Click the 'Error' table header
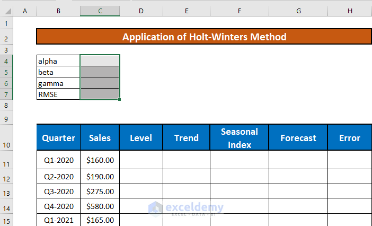Image resolution: width=372 pixels, height=226 pixels. click(350, 137)
